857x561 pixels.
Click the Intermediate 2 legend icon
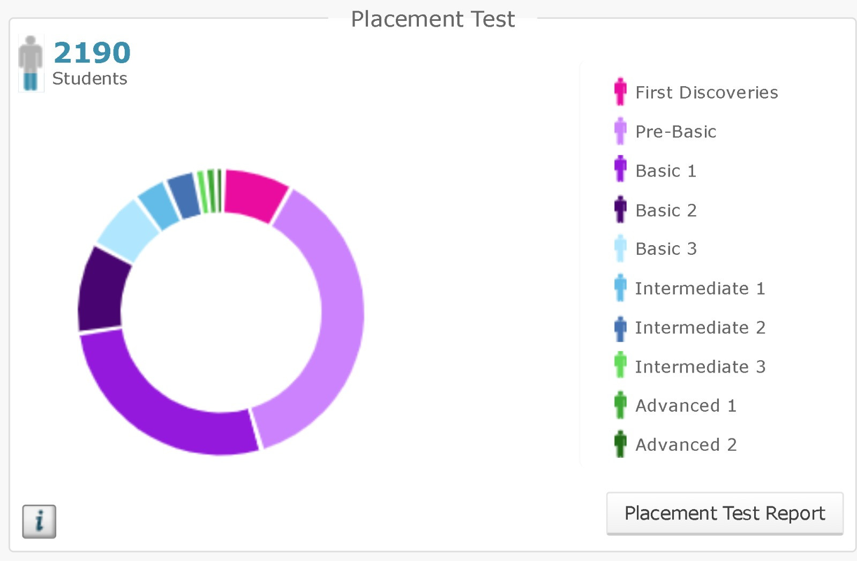click(x=620, y=328)
